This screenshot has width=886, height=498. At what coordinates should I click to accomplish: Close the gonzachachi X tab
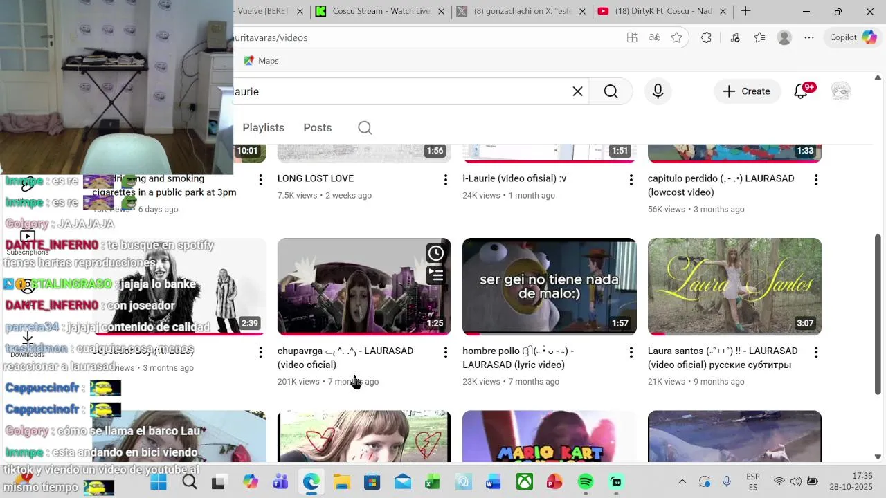coord(582,11)
